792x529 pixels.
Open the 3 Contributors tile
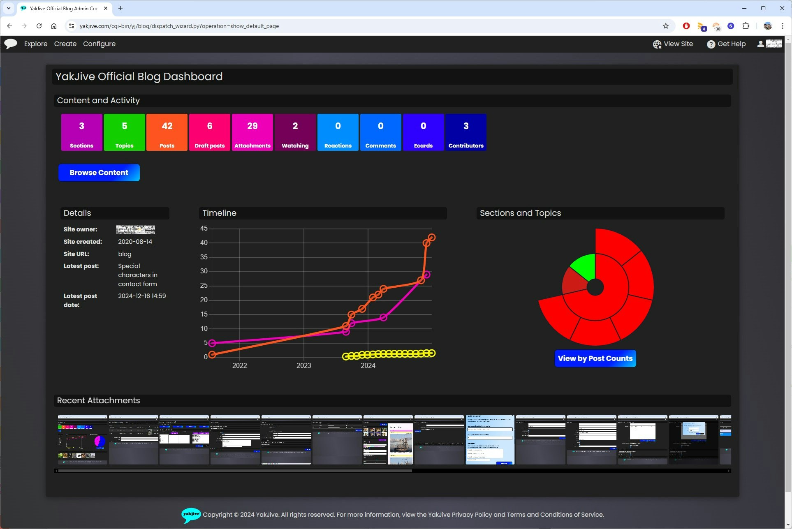click(466, 132)
